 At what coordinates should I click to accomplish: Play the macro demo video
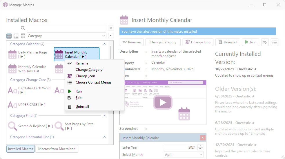click(163, 102)
